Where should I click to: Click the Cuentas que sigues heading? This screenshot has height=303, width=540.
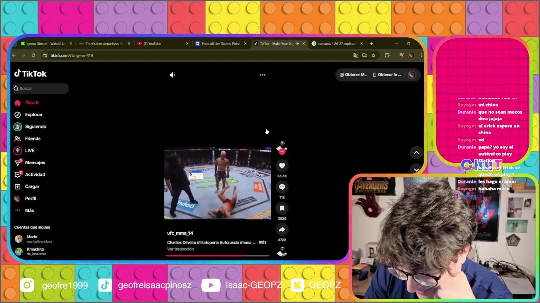pos(32,227)
